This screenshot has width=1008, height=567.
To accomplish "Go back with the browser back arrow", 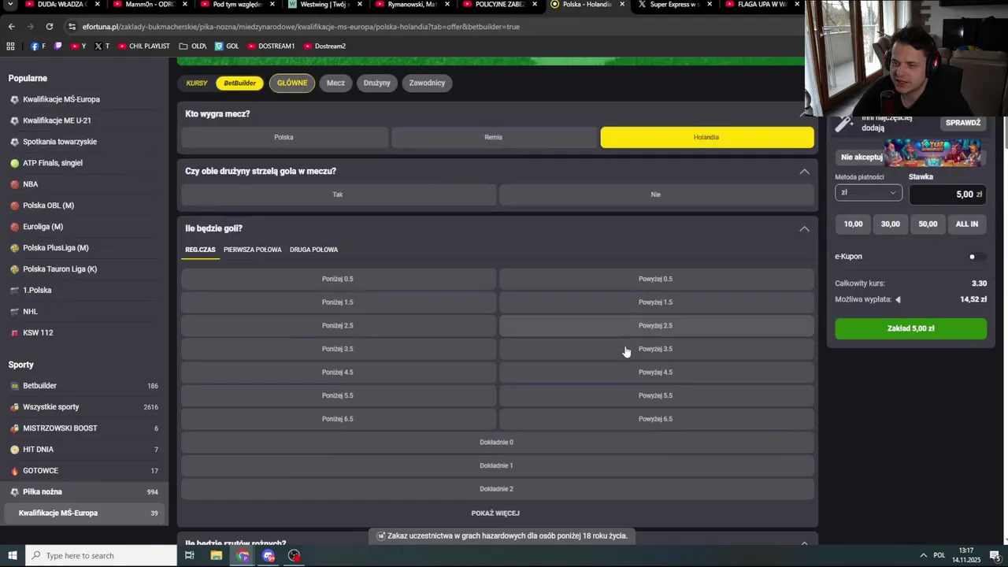I will tap(11, 27).
